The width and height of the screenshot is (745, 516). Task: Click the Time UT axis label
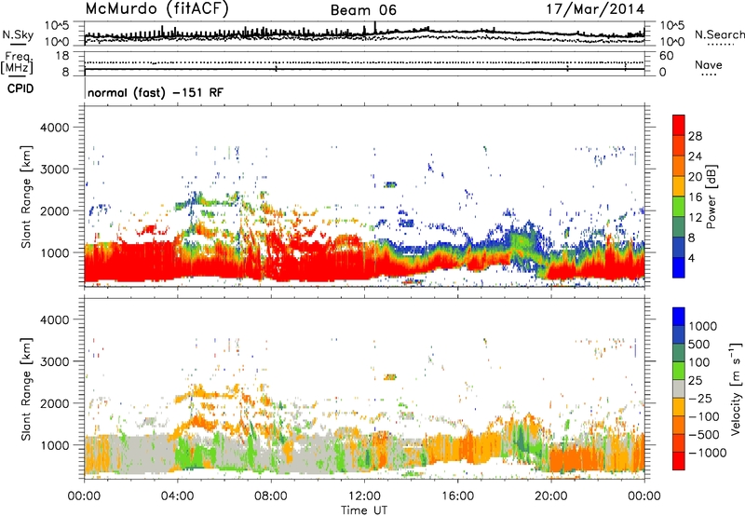(x=364, y=509)
